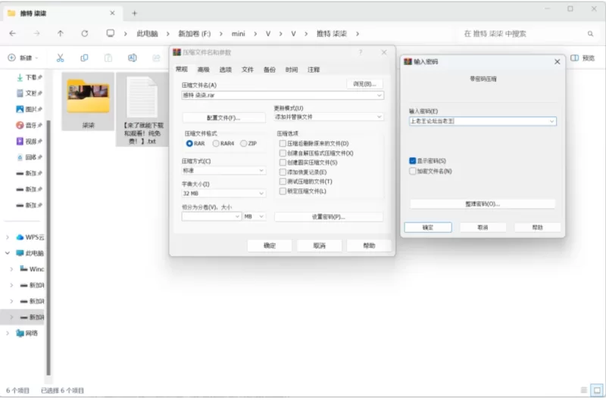Toggle encrypt file names checkbox (N)
This screenshot has width=606, height=400.
coord(412,171)
